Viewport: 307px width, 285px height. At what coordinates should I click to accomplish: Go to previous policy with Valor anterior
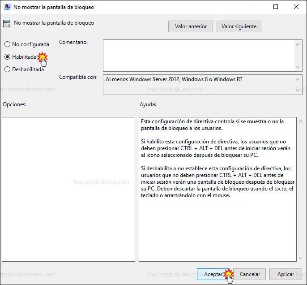(191, 26)
